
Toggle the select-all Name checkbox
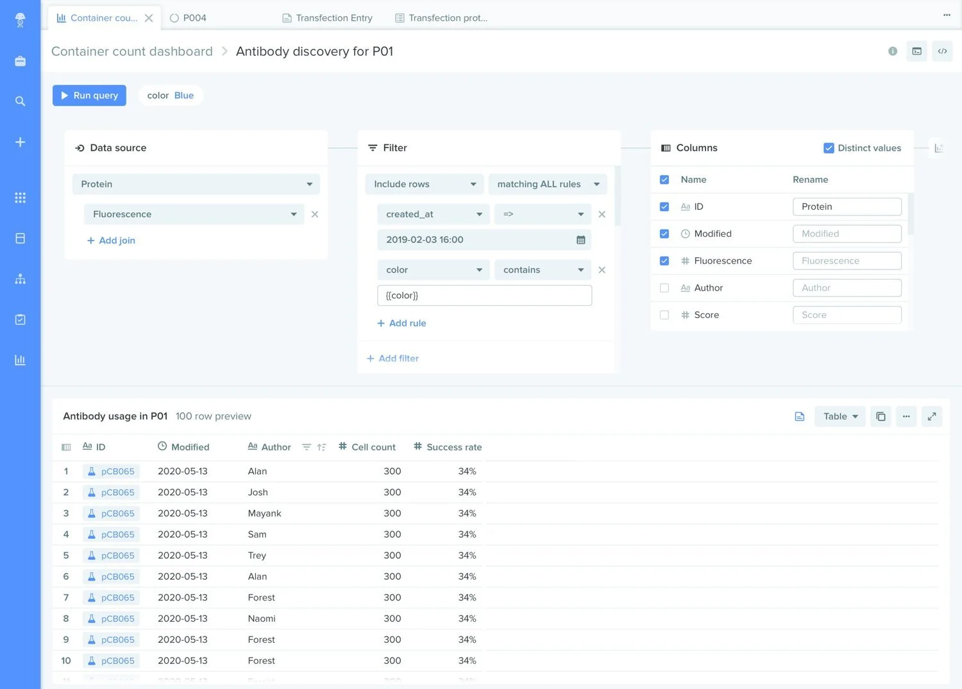point(664,180)
